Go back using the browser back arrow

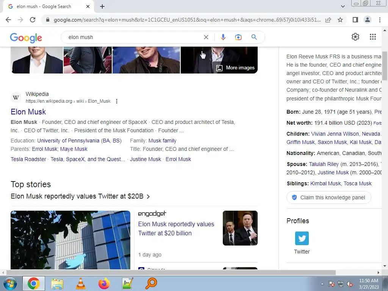click(8, 20)
